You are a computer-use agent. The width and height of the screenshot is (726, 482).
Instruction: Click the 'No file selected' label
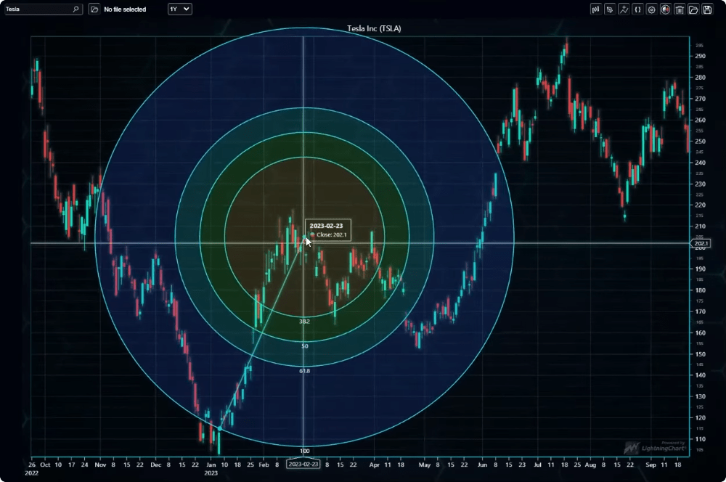125,9
